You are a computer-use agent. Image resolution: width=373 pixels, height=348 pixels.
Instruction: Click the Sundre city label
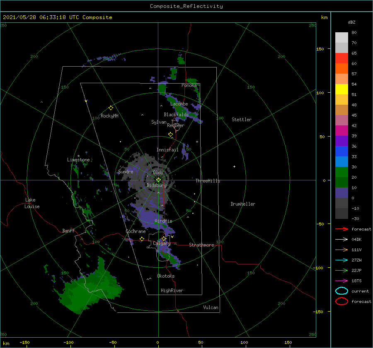(126, 172)
